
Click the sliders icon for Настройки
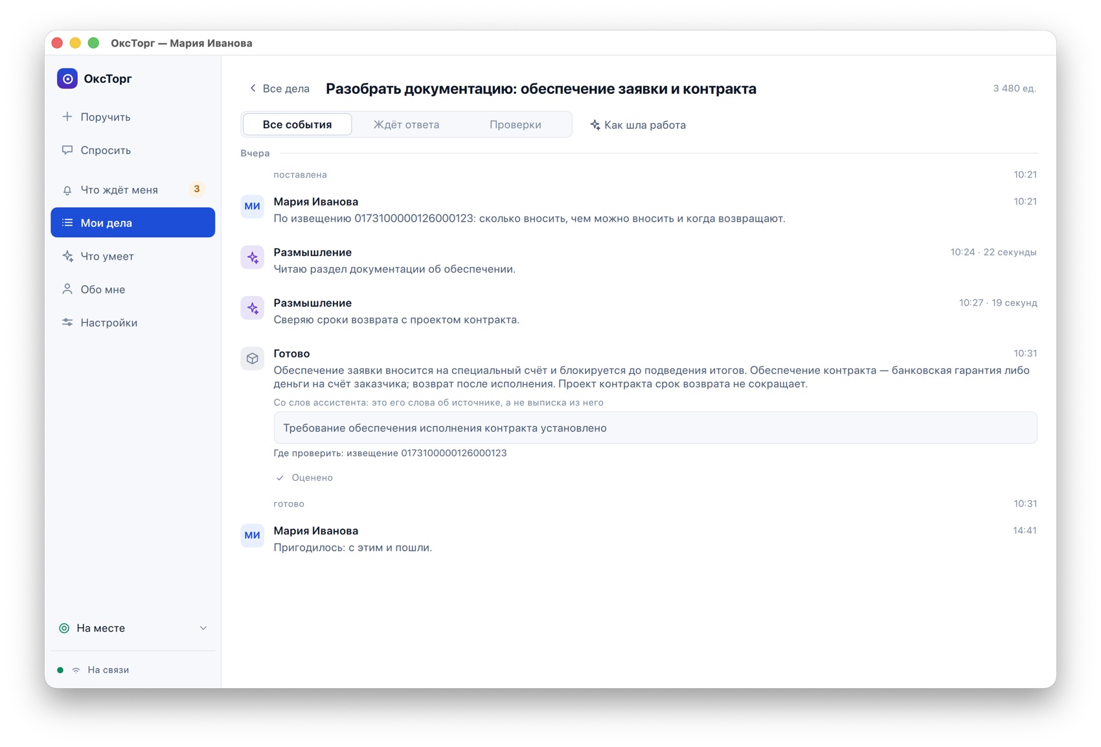67,322
